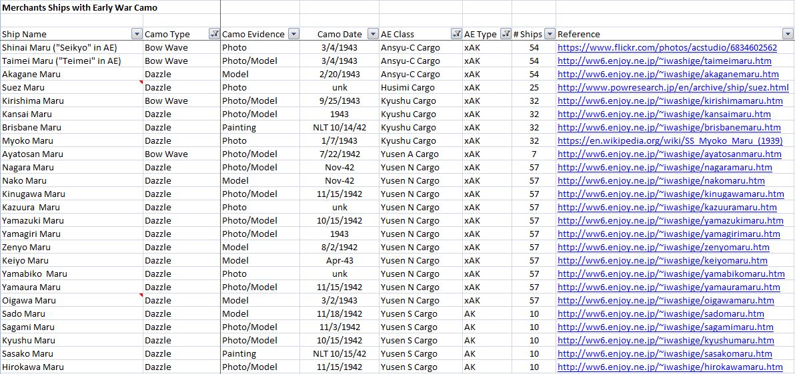Follow the powresearch.jp Suez ship link
This screenshot has height=374, width=795.
pyautogui.click(x=673, y=87)
